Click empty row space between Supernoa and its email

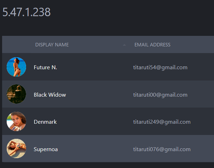tap(95, 149)
